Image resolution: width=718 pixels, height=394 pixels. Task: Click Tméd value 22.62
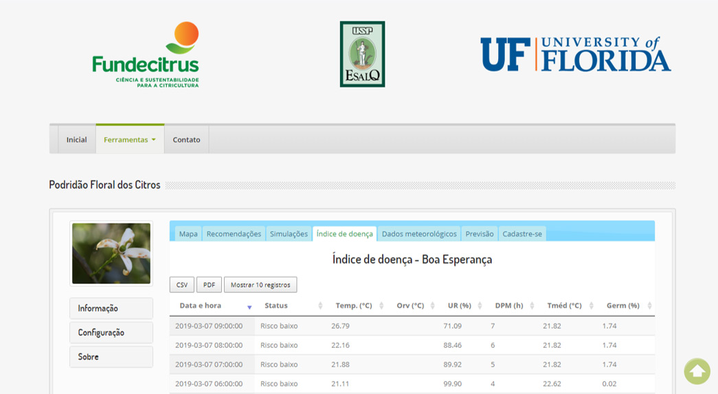pos(552,384)
